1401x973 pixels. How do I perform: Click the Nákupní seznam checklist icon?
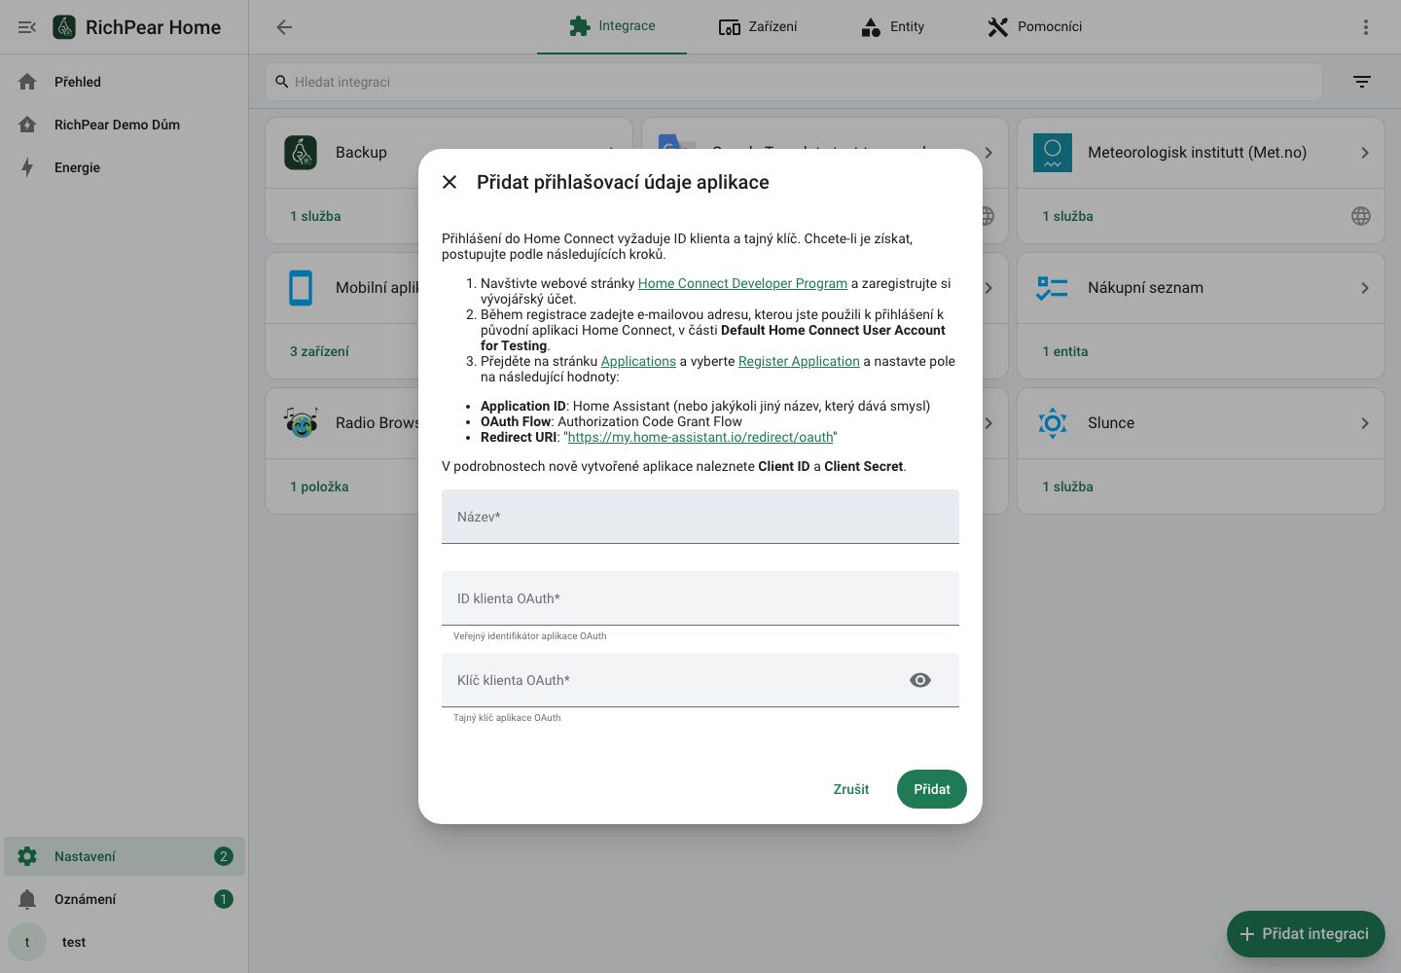pos(1053,288)
